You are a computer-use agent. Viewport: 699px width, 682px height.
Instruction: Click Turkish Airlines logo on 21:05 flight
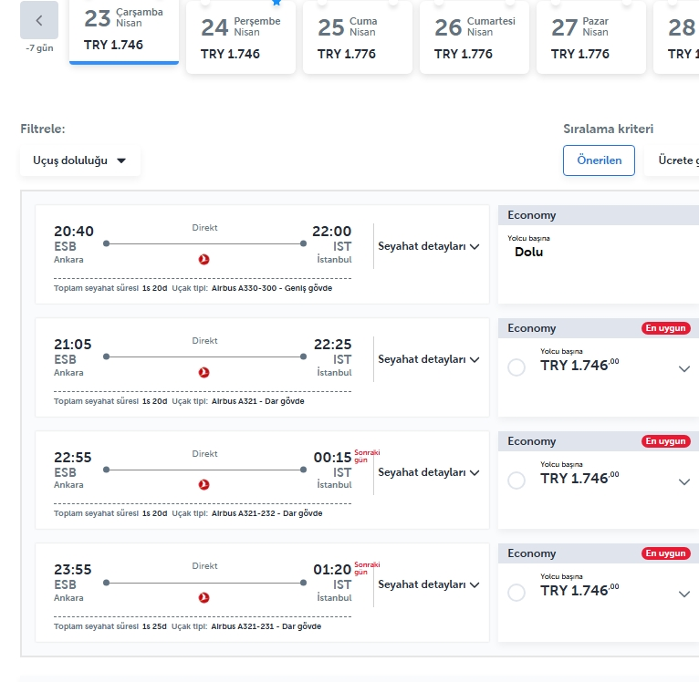204,372
